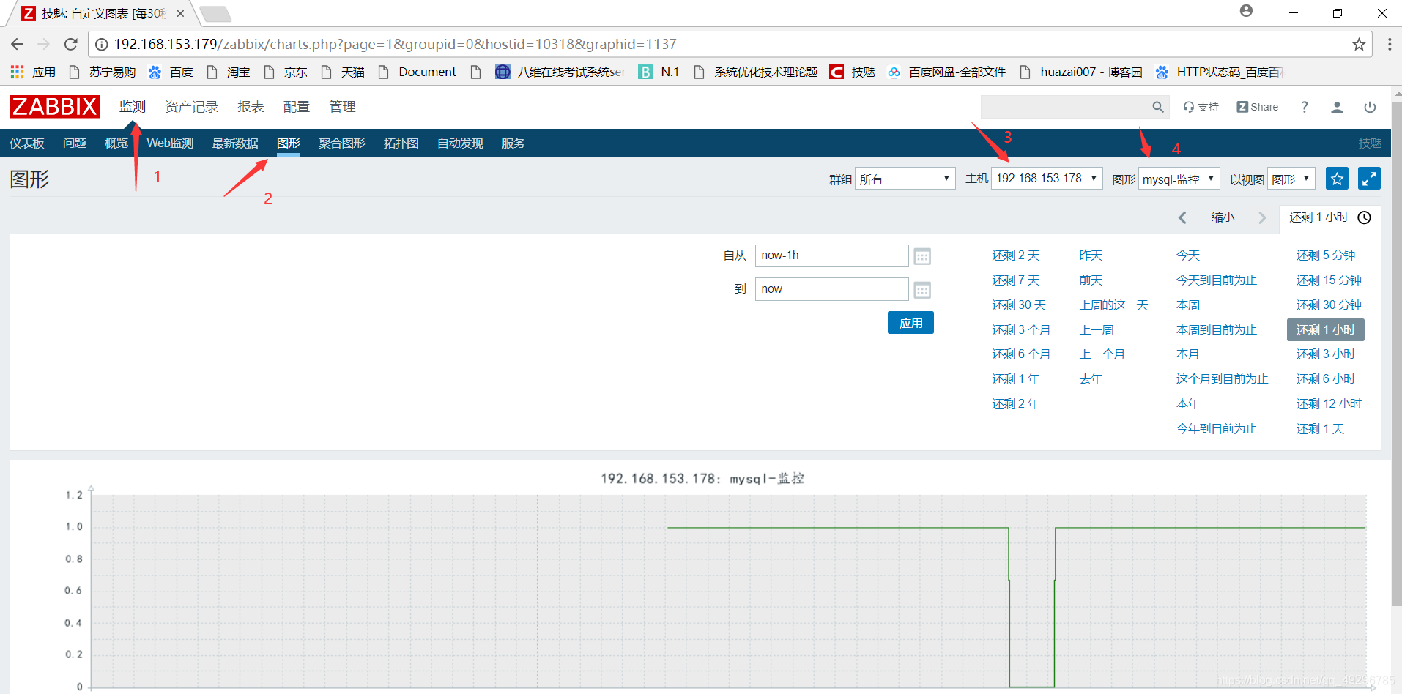Screen dimensions: 1402x694
Task: Open Chrome menu three dots
Action: (x=1390, y=44)
